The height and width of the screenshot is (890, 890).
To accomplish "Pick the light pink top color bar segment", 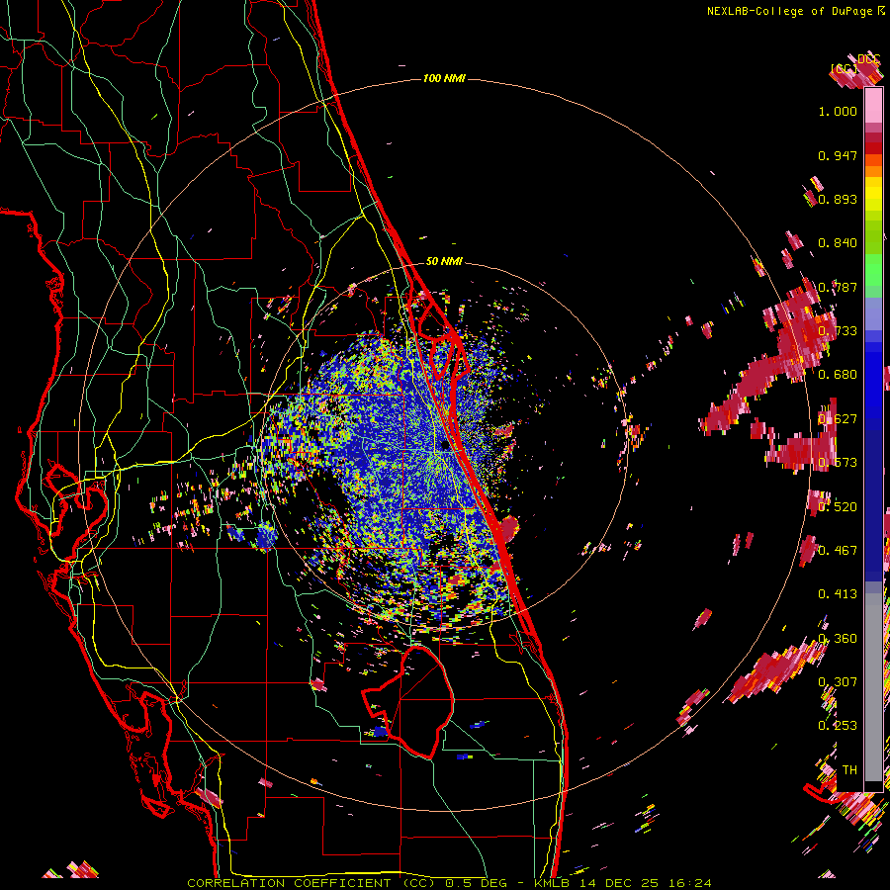I will [873, 105].
